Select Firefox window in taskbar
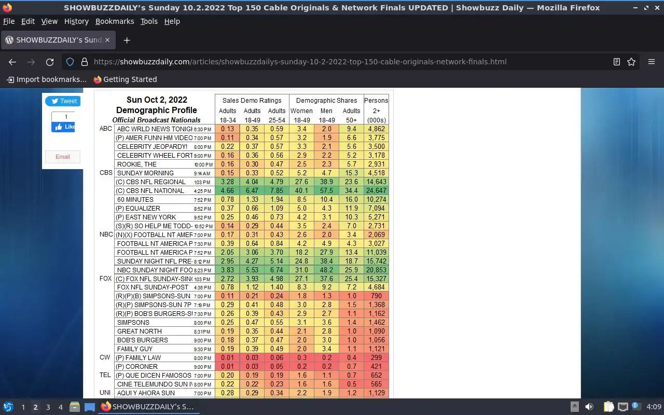 [x=148, y=407]
